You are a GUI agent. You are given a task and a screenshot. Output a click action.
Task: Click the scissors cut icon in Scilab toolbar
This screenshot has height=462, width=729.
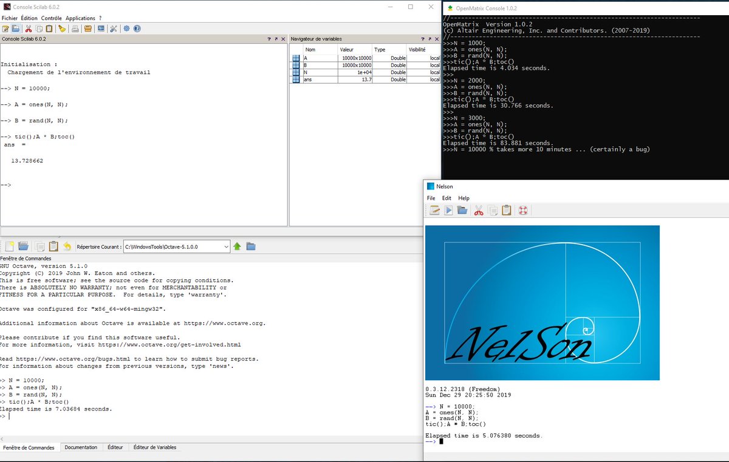click(28, 29)
